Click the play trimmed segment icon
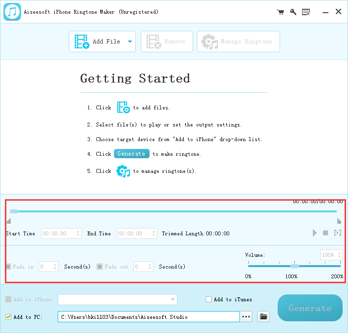Image resolution: width=348 pixels, height=333 pixels. click(338, 233)
